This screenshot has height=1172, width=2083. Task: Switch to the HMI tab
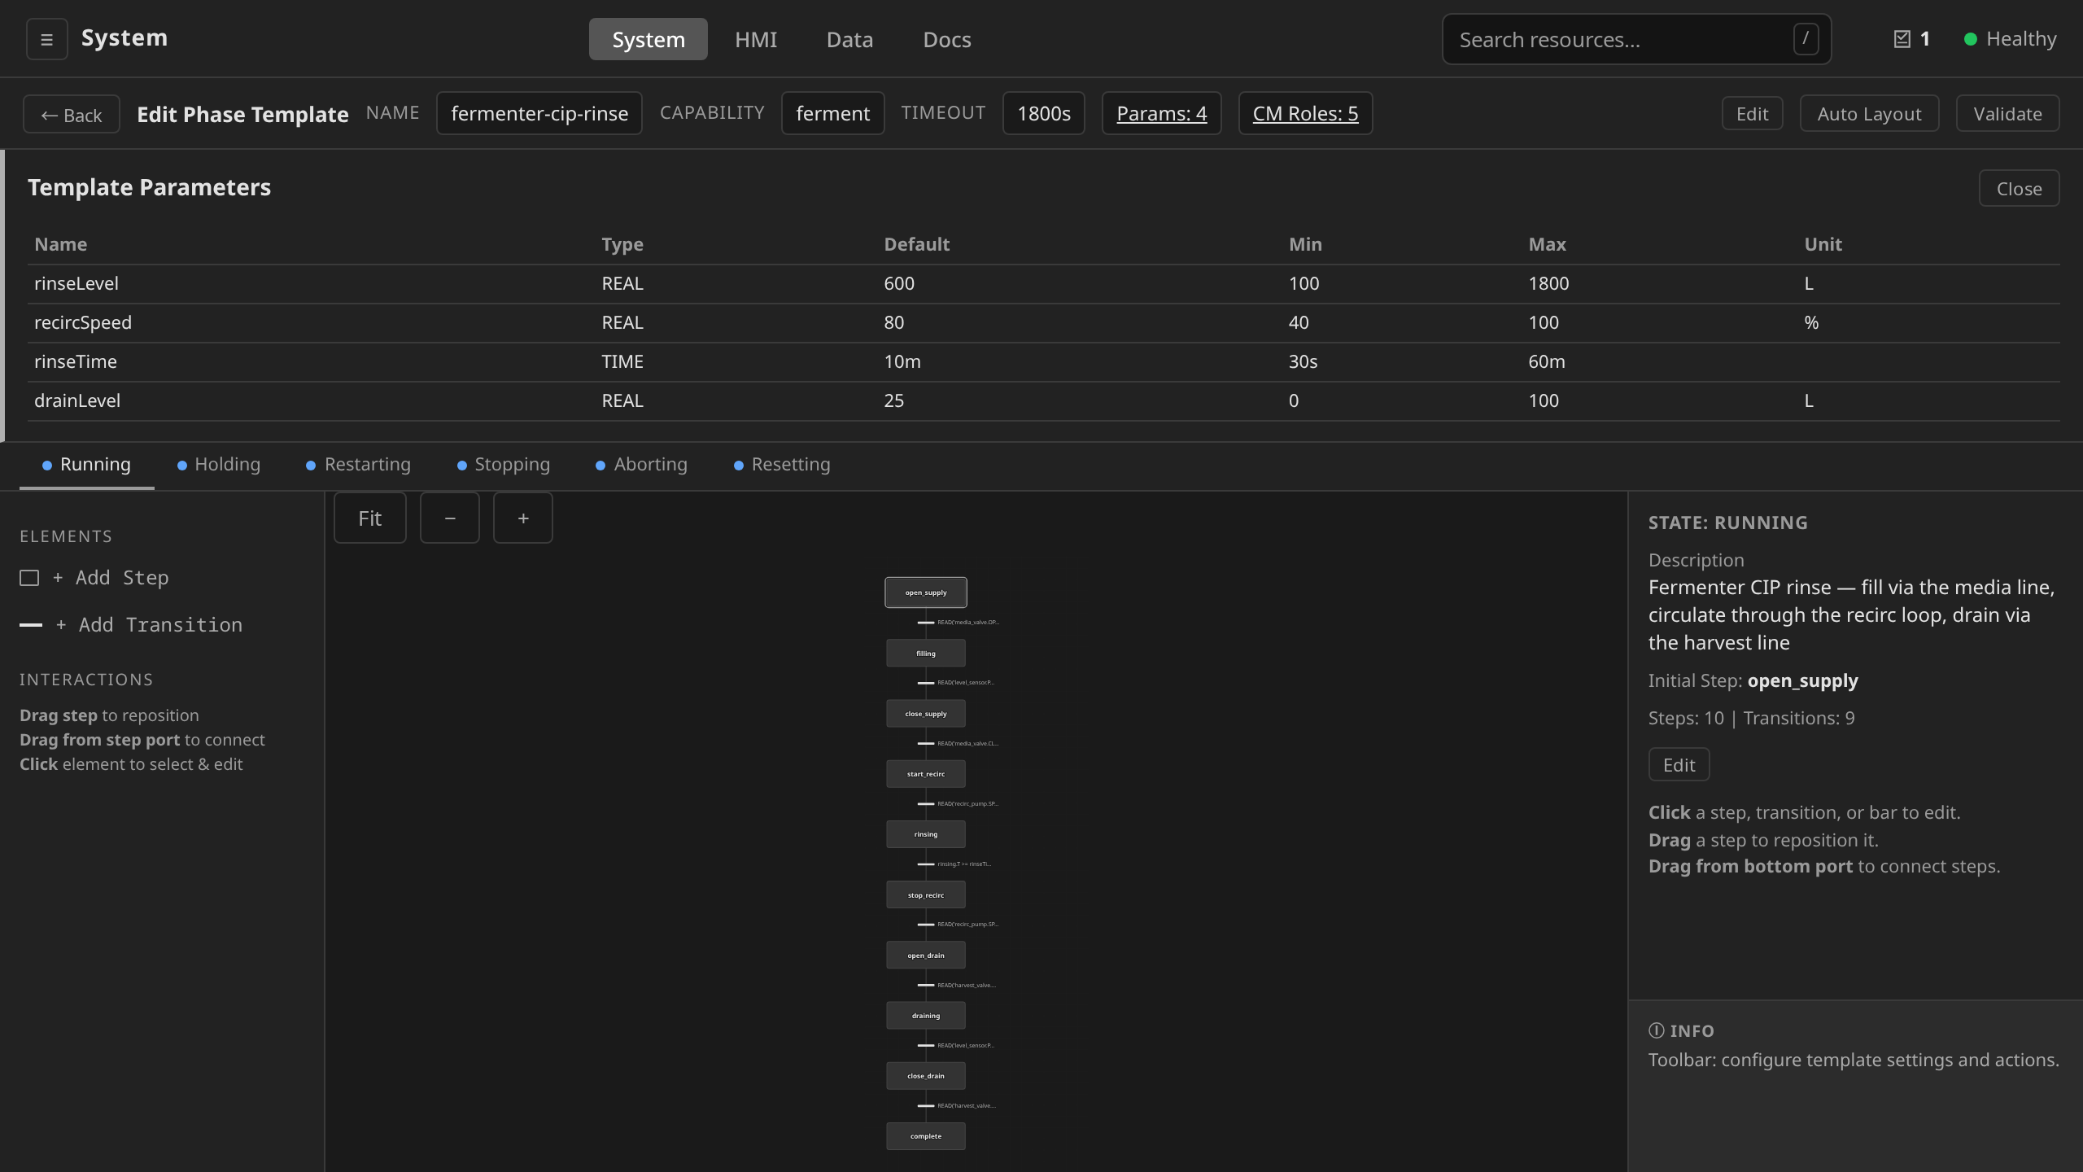point(756,39)
